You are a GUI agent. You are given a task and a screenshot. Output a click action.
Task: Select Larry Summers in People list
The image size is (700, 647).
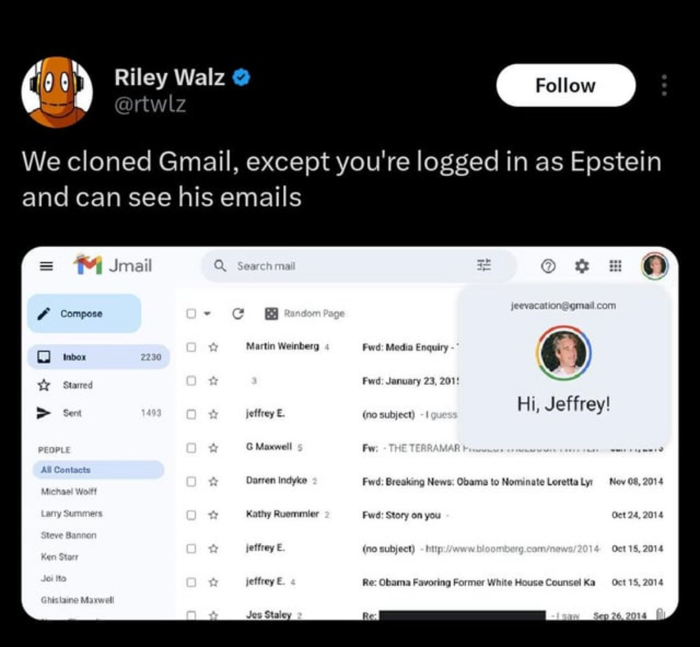point(72,514)
